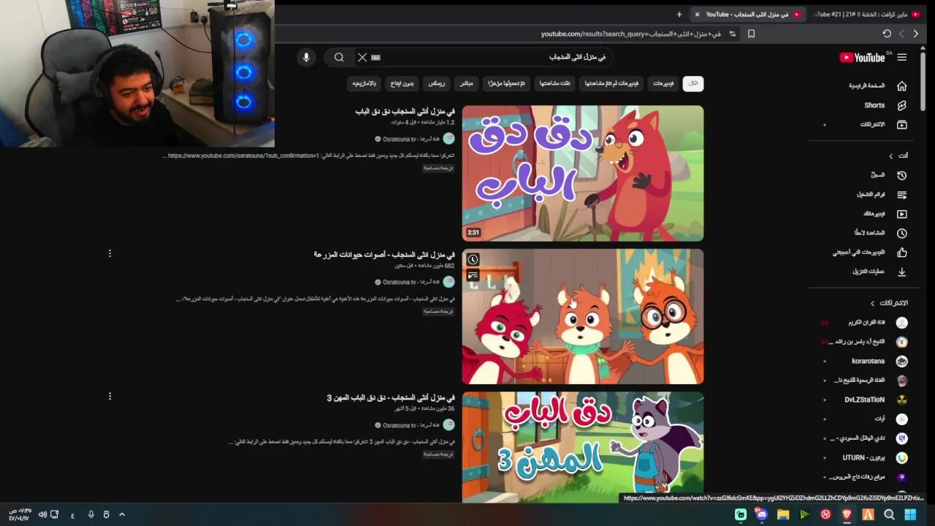Select the 'بدون ايقاع' filter chip

pyautogui.click(x=402, y=83)
